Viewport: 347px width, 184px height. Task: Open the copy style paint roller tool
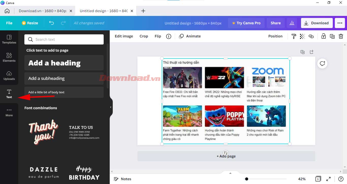[x=294, y=36]
